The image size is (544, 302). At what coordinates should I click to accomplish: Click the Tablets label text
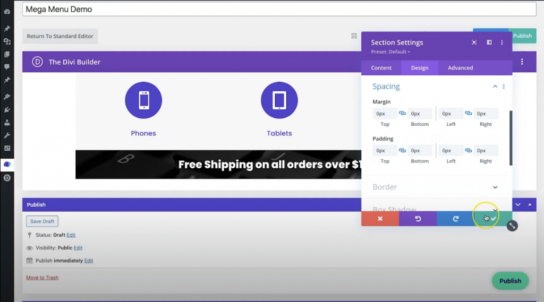coord(279,133)
